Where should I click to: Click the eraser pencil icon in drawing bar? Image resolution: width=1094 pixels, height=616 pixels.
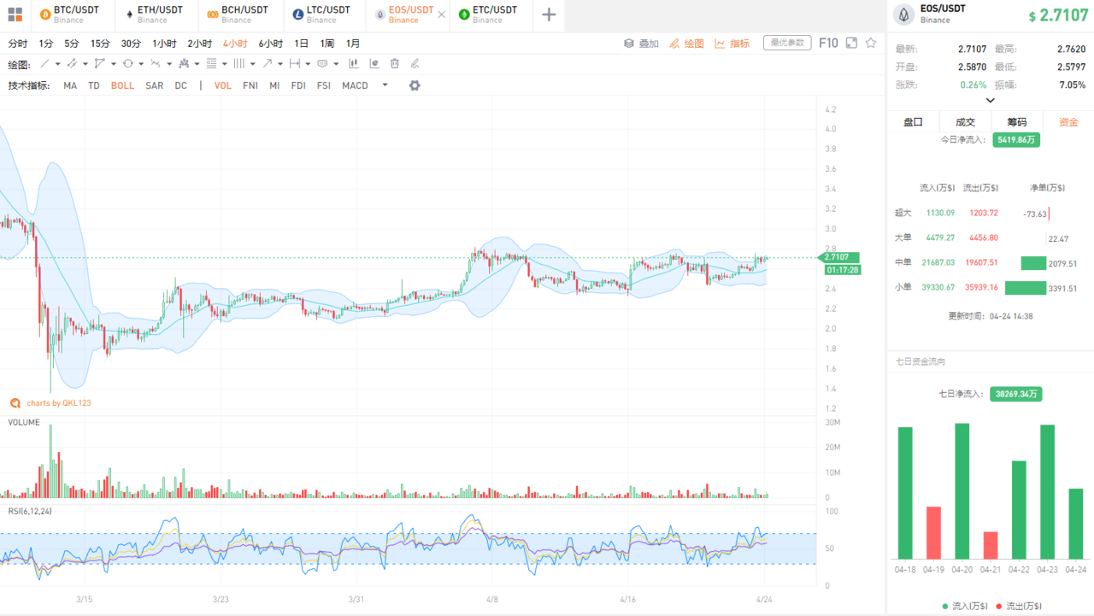point(415,63)
